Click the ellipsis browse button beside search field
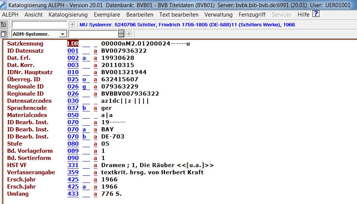357x204 pixels. coord(121,34)
